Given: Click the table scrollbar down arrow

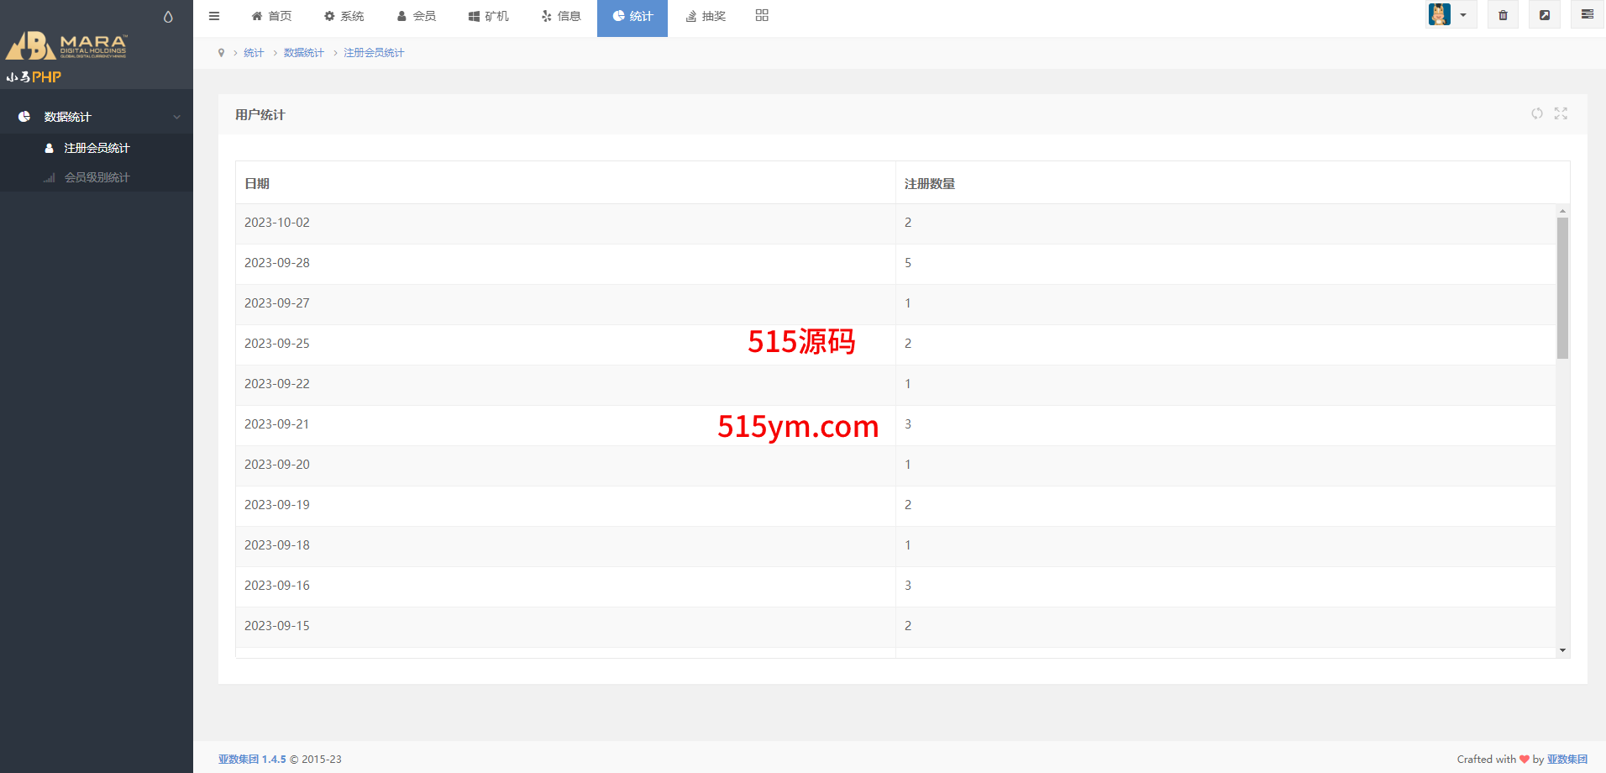Looking at the screenshot, I should [x=1562, y=650].
